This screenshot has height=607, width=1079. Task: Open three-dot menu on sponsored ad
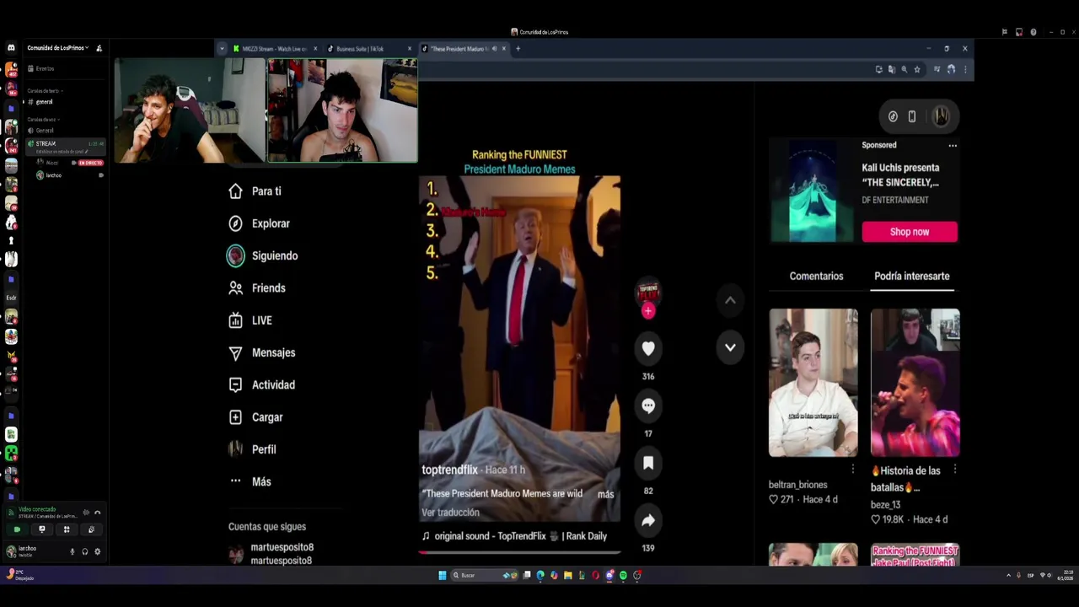click(x=953, y=146)
